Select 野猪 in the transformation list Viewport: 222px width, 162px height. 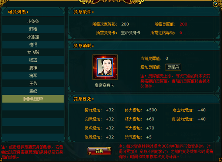(33, 29)
